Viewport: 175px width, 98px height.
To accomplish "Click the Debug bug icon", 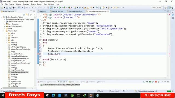I will tap(55, 8).
